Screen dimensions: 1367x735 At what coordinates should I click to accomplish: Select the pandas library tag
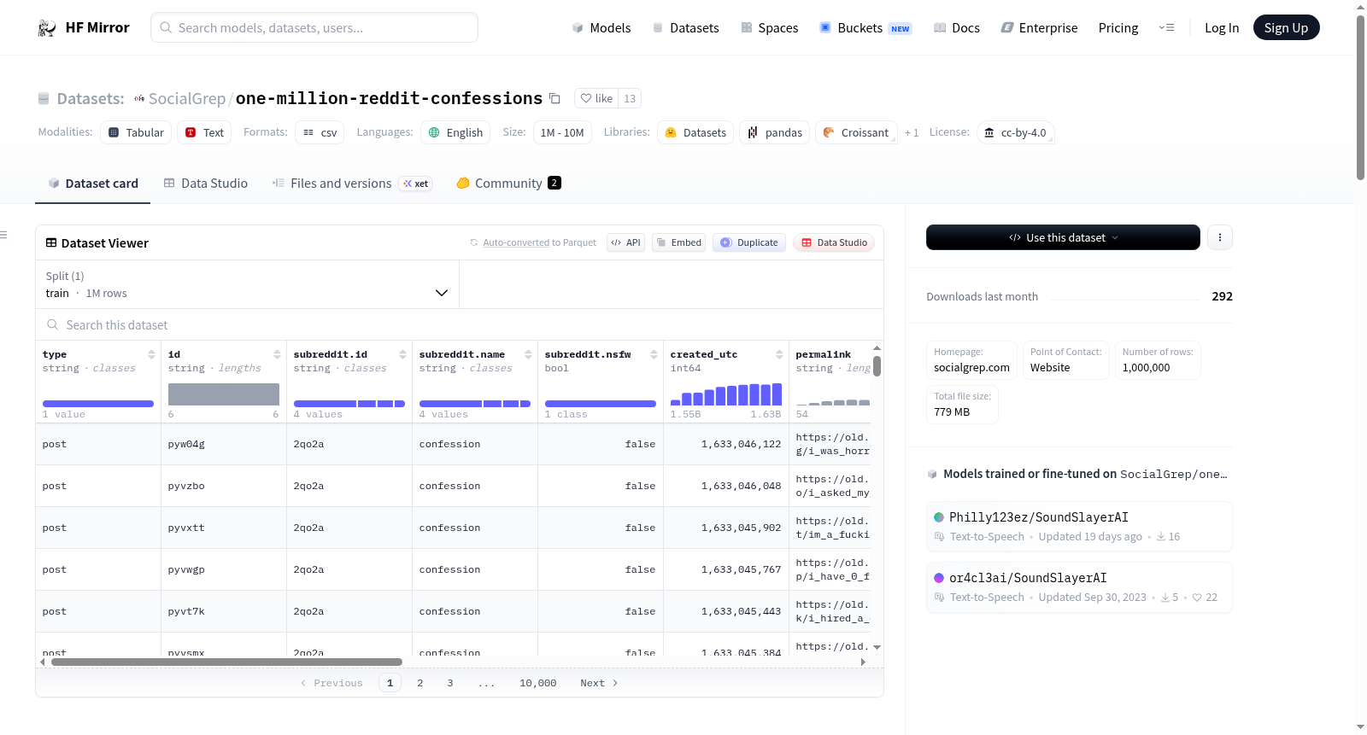[x=774, y=132]
